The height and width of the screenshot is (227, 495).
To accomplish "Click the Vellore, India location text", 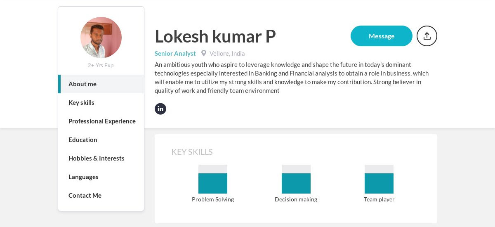I will pyautogui.click(x=227, y=53).
